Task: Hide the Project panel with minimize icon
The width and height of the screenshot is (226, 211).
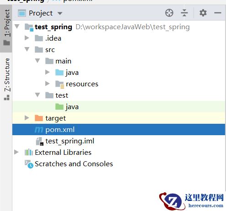Action: point(218,13)
